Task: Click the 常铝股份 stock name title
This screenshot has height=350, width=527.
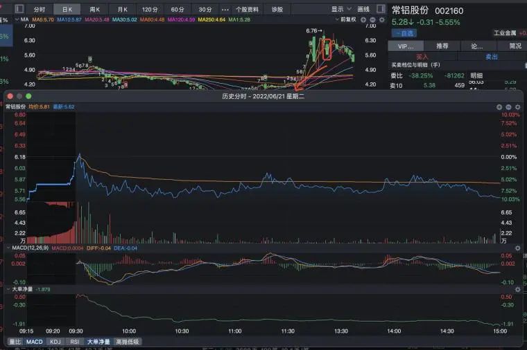Action: [x=410, y=10]
